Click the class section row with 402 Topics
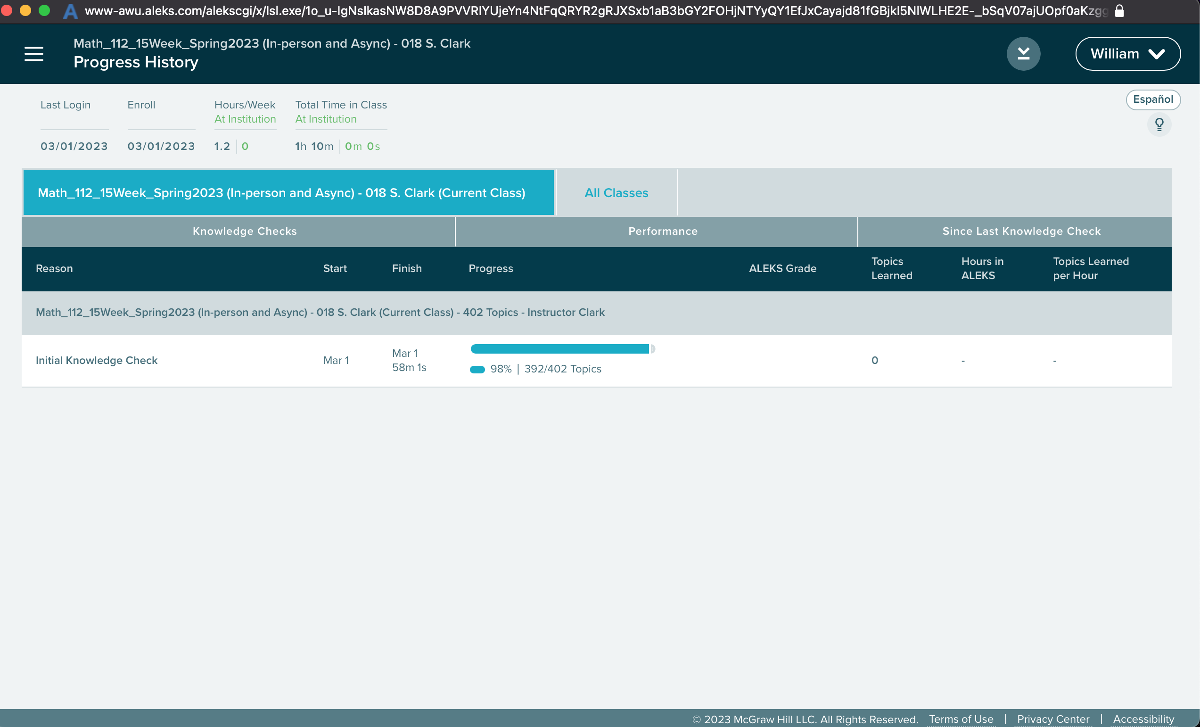Image resolution: width=1200 pixels, height=727 pixels. [320, 312]
